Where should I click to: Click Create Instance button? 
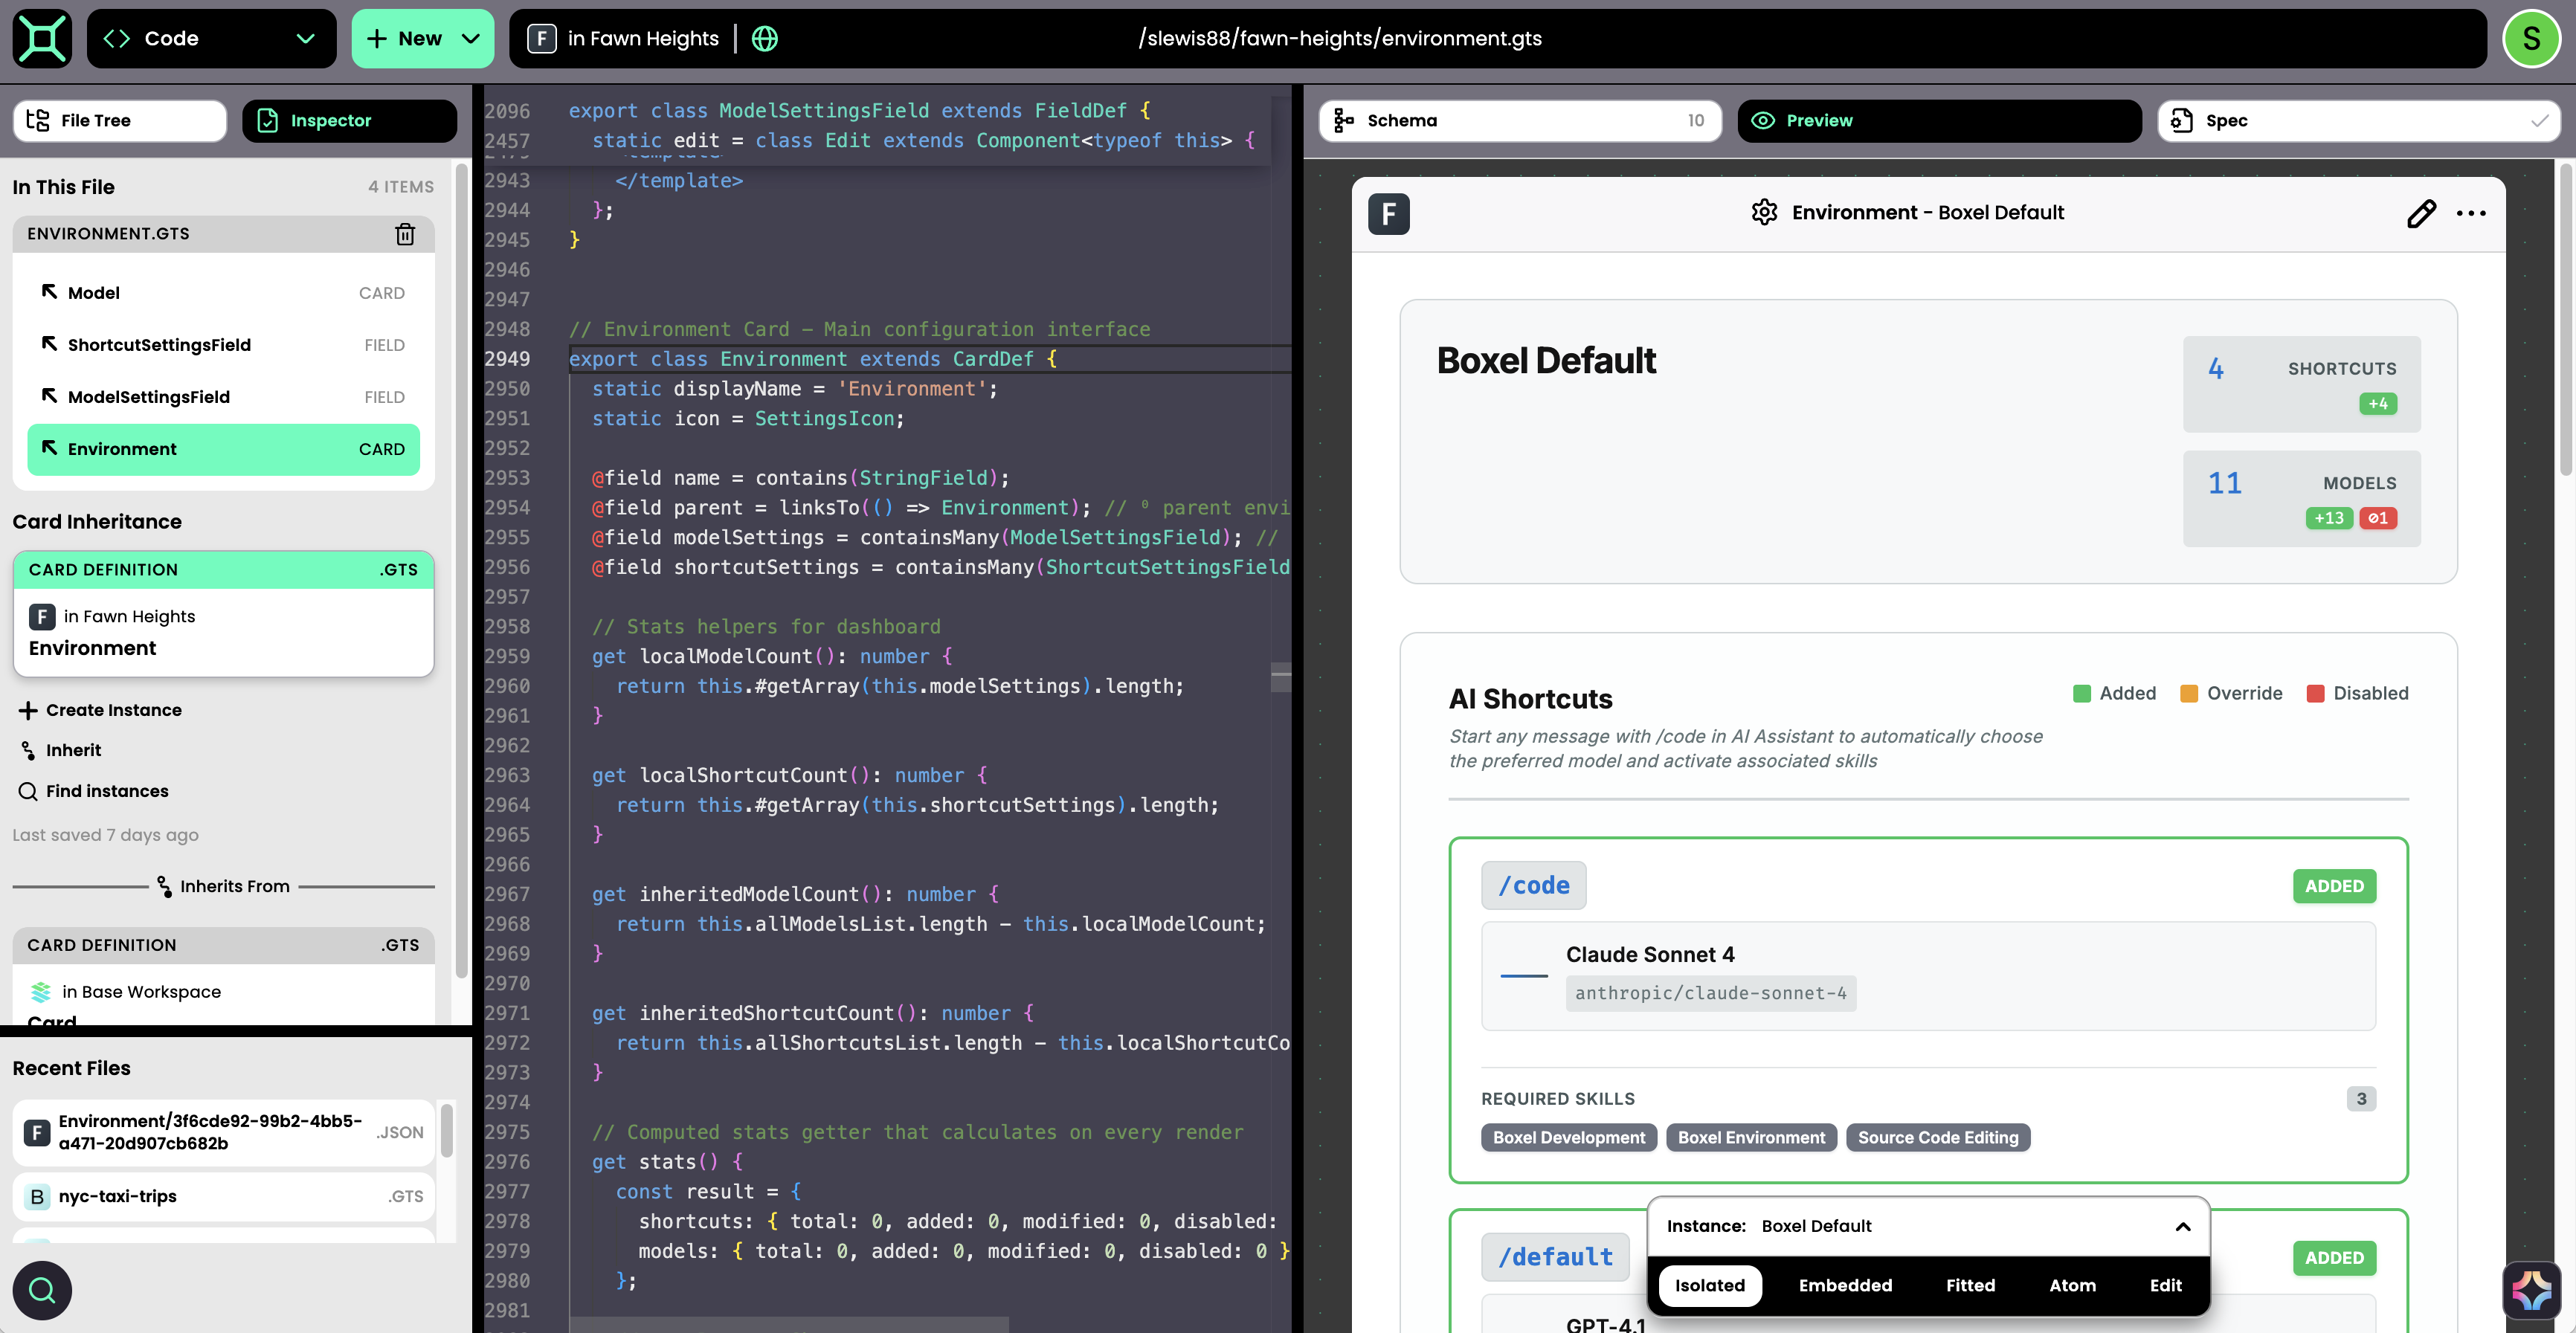100,710
